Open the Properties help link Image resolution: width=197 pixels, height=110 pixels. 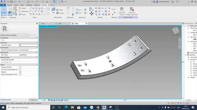click(x=6, y=100)
